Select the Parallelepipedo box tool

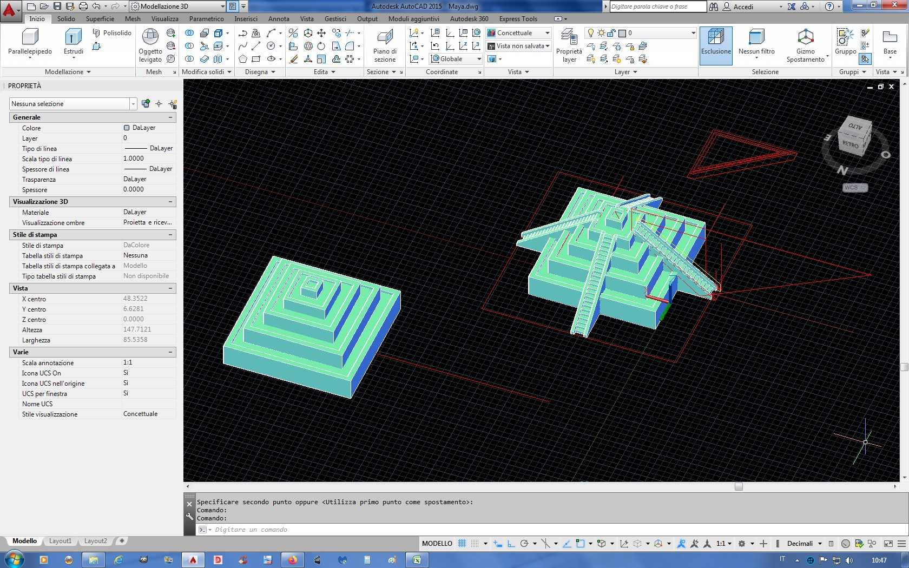[30, 43]
